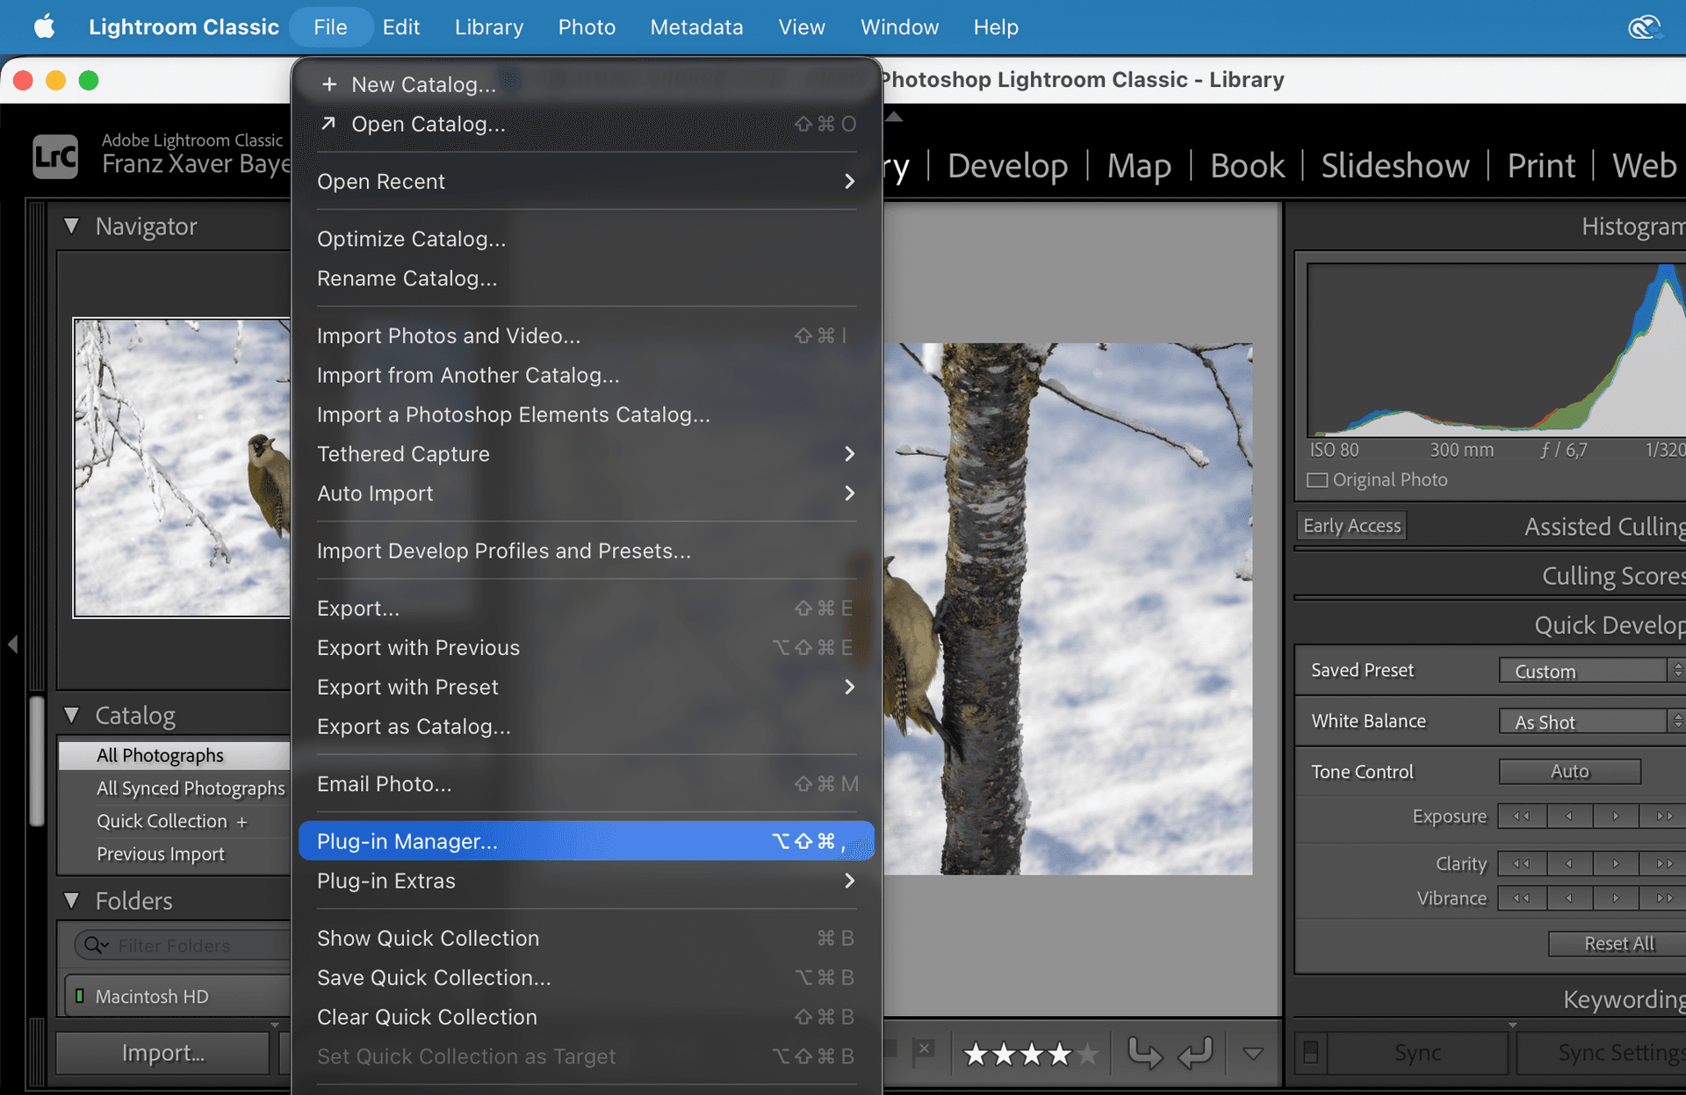The width and height of the screenshot is (1686, 1095).
Task: Set the photo rating to five stars
Action: (x=1089, y=1053)
